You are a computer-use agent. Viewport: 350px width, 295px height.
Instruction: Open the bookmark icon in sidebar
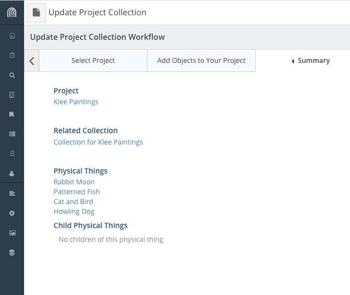tap(12, 115)
